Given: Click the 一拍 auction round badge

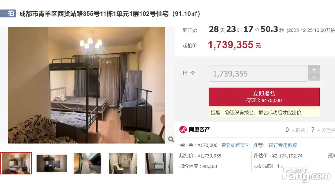Looking at the screenshot, I should [x=8, y=13].
